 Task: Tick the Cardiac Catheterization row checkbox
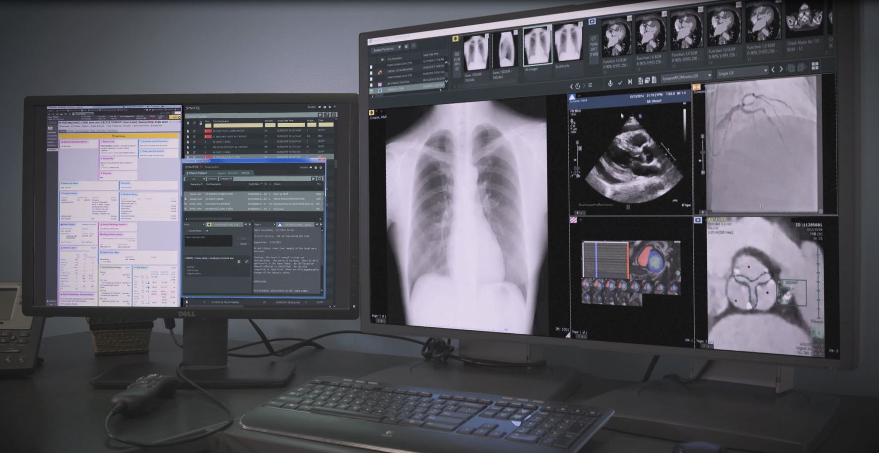tap(371, 73)
